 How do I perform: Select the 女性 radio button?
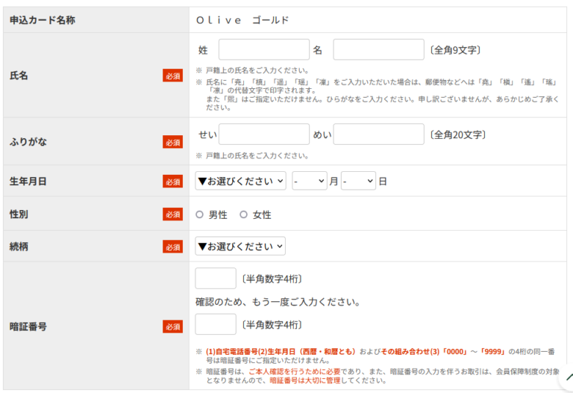pyautogui.click(x=243, y=215)
